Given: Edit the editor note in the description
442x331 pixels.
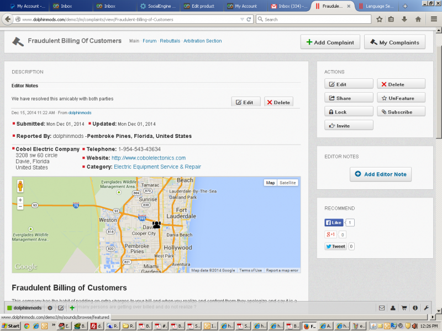Looking at the screenshot, I should point(246,102).
